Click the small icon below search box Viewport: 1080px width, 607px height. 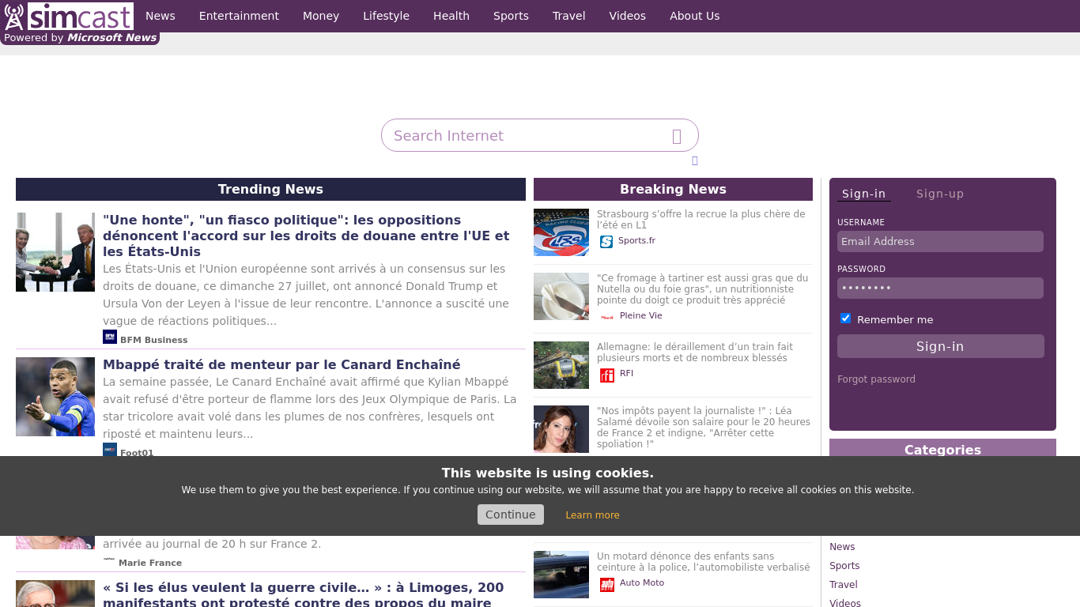click(x=695, y=160)
